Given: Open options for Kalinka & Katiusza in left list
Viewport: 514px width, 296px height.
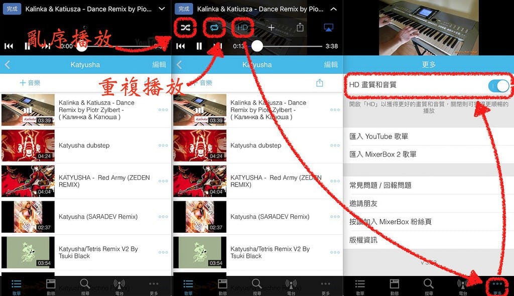Looking at the screenshot, I should pyautogui.click(x=163, y=110).
